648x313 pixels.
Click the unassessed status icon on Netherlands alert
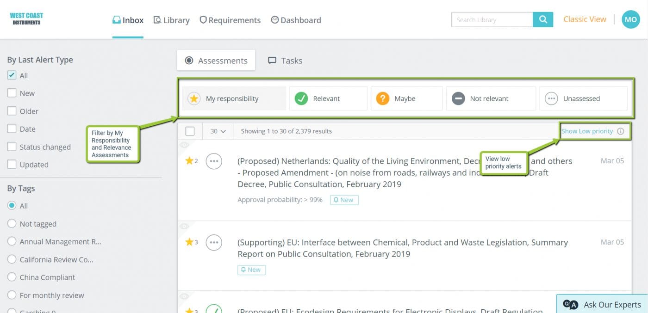(x=213, y=161)
